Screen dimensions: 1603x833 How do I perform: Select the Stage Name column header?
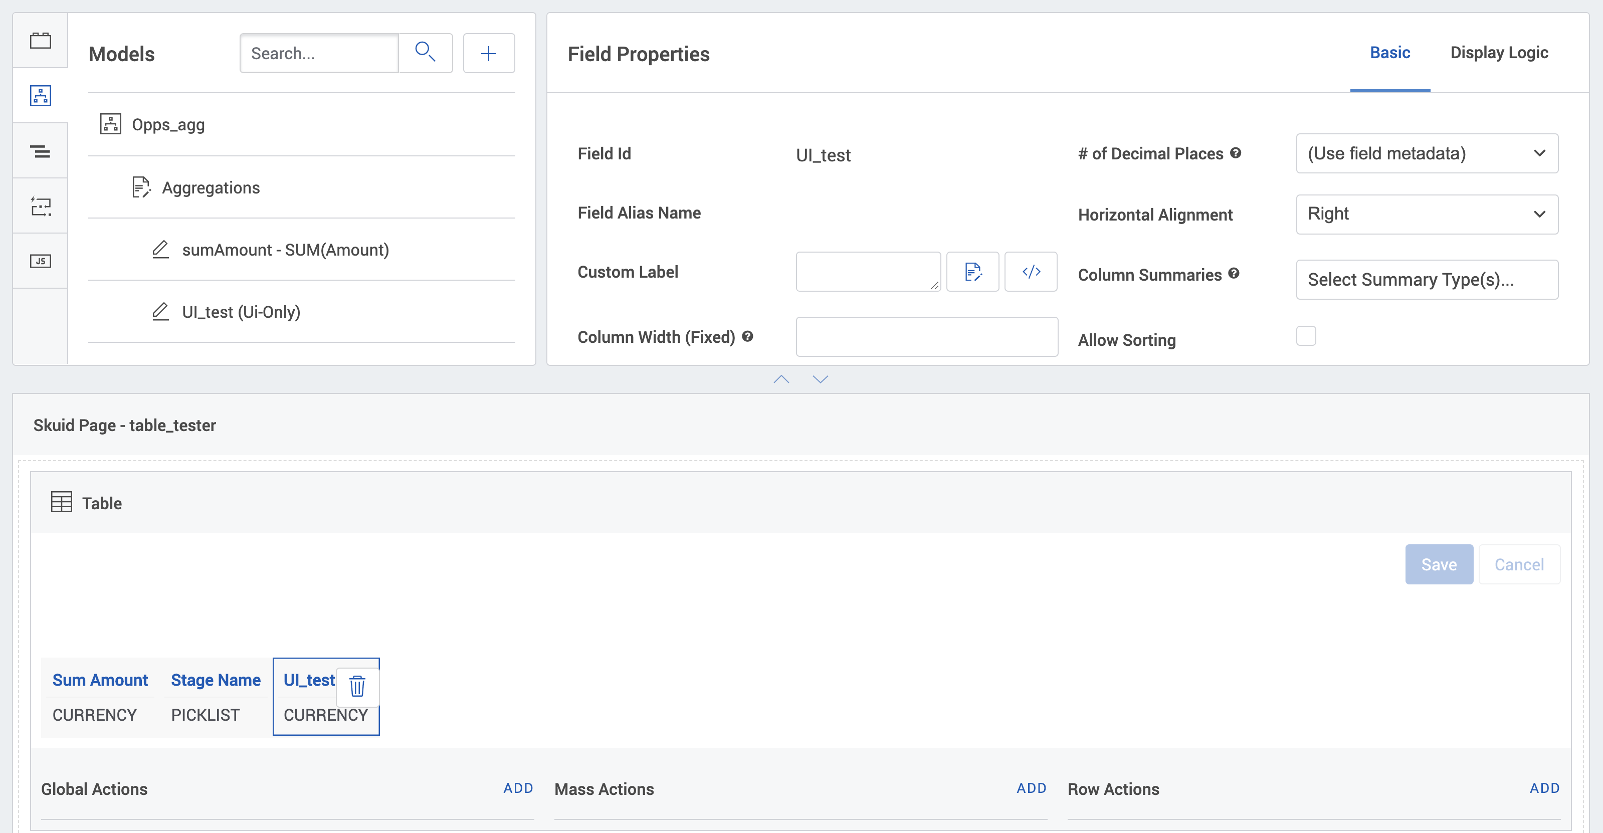pos(216,680)
